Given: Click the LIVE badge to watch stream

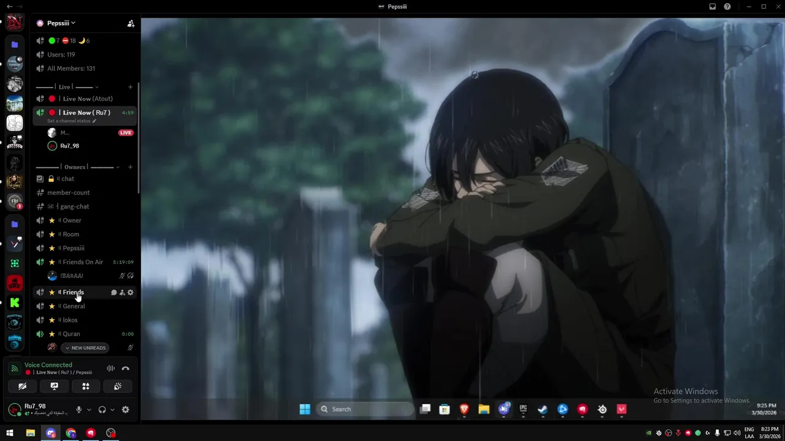Looking at the screenshot, I should (x=126, y=132).
